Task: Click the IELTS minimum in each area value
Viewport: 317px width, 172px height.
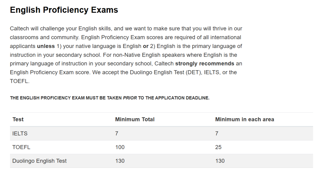Action: click(217, 133)
